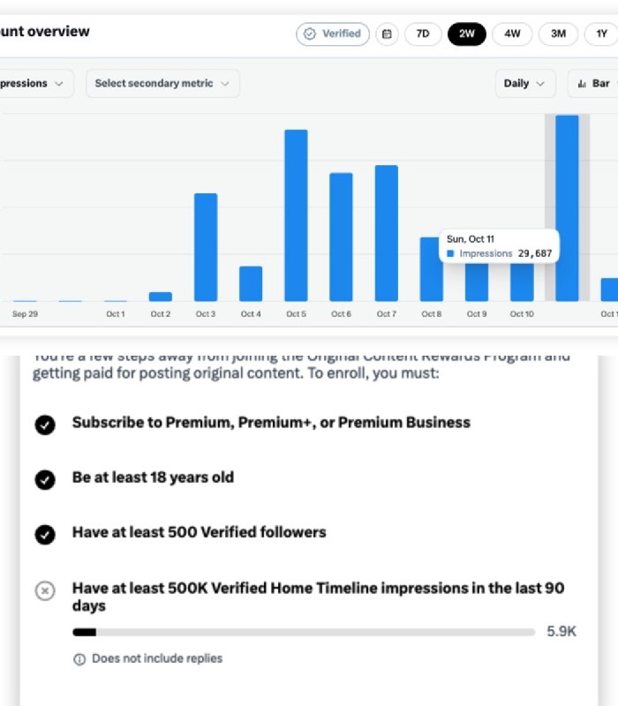Toggle the Verified filter button
Viewport: 618px width, 706px height.
point(333,34)
